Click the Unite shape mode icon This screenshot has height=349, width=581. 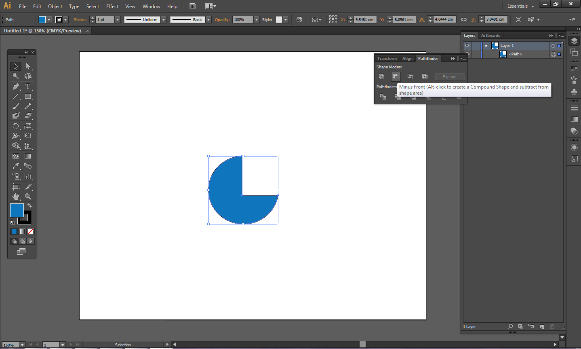tap(381, 76)
